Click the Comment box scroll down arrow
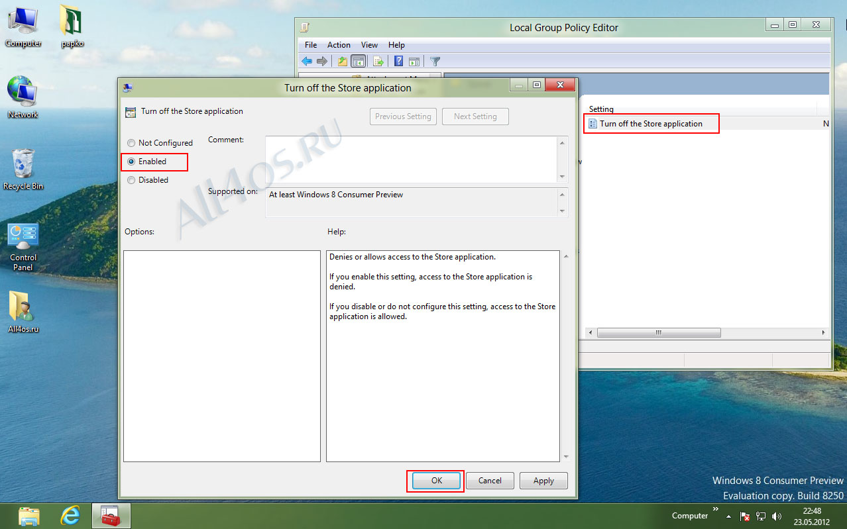The image size is (847, 529). point(563,177)
